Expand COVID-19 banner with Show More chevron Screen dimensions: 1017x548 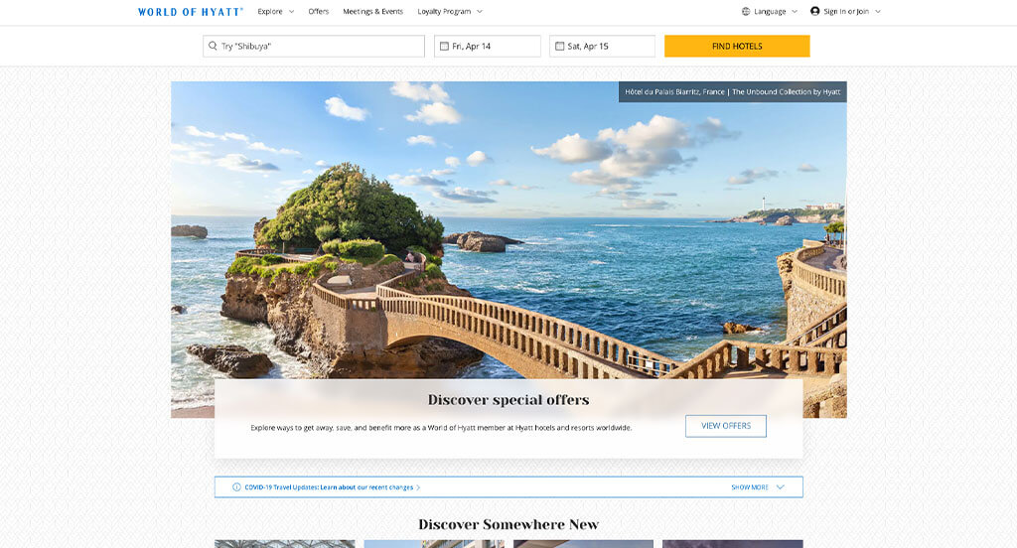(x=781, y=487)
